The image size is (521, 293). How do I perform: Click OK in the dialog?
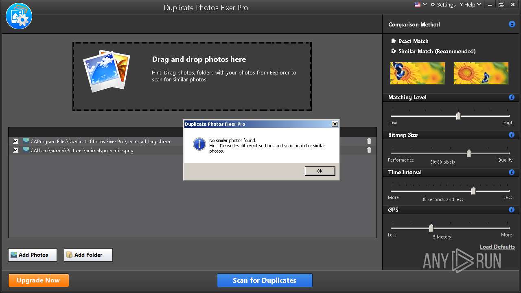[320, 171]
